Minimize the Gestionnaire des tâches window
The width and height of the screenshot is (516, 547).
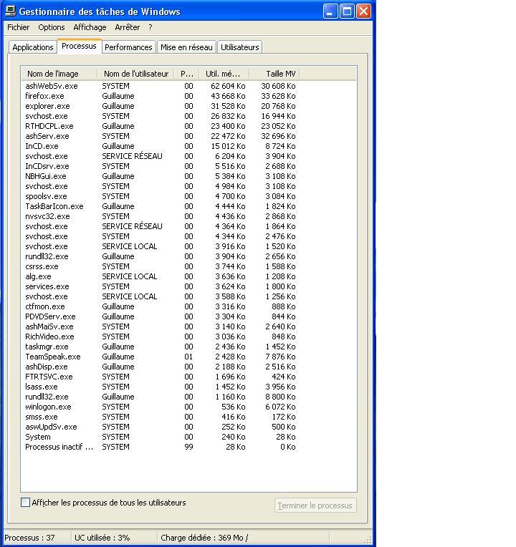[x=330, y=11]
